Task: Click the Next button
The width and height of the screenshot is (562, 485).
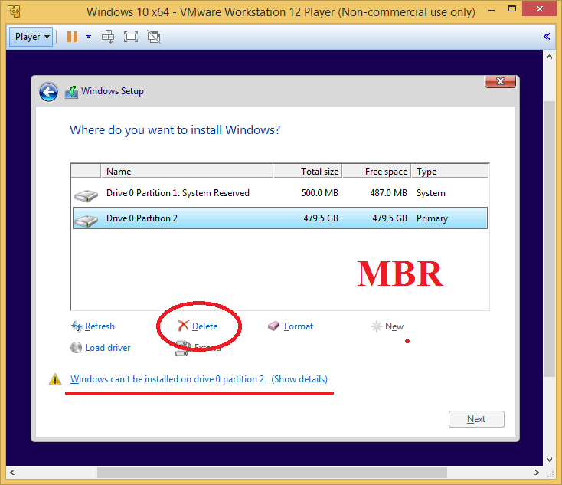Action: tap(476, 419)
